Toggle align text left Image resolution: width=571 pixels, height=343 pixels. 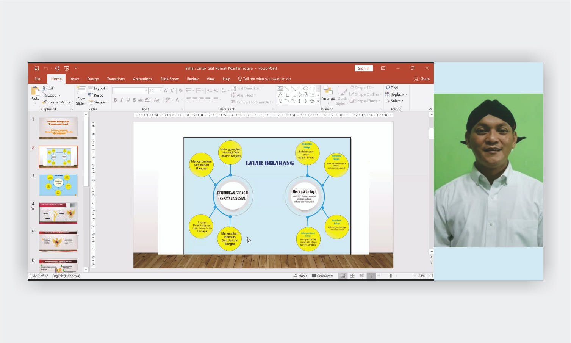point(189,100)
